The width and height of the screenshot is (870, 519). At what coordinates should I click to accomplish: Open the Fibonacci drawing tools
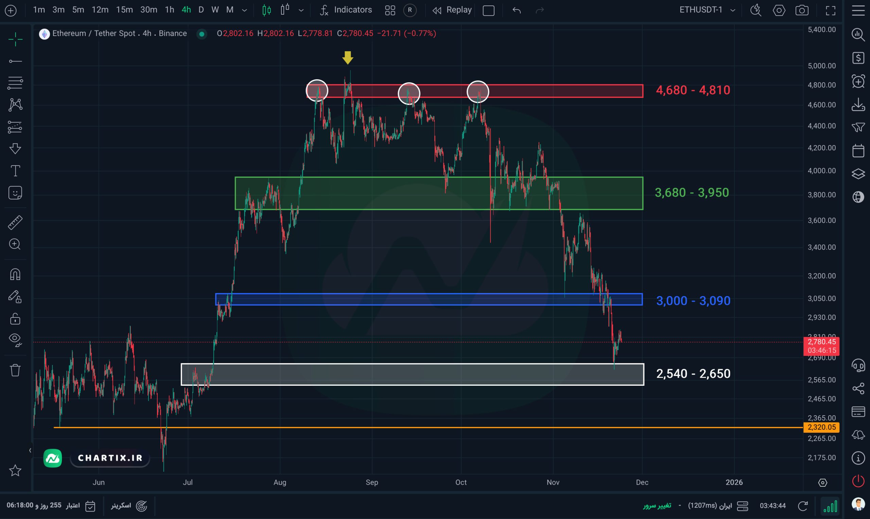pos(15,83)
